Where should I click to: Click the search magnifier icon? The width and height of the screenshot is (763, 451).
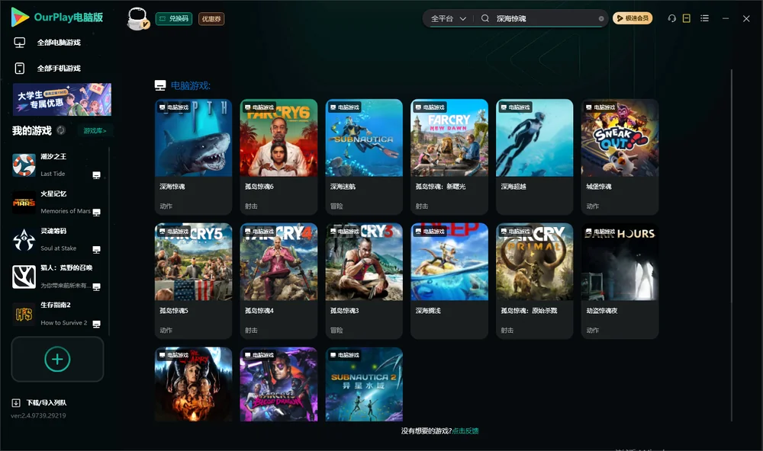(x=485, y=18)
